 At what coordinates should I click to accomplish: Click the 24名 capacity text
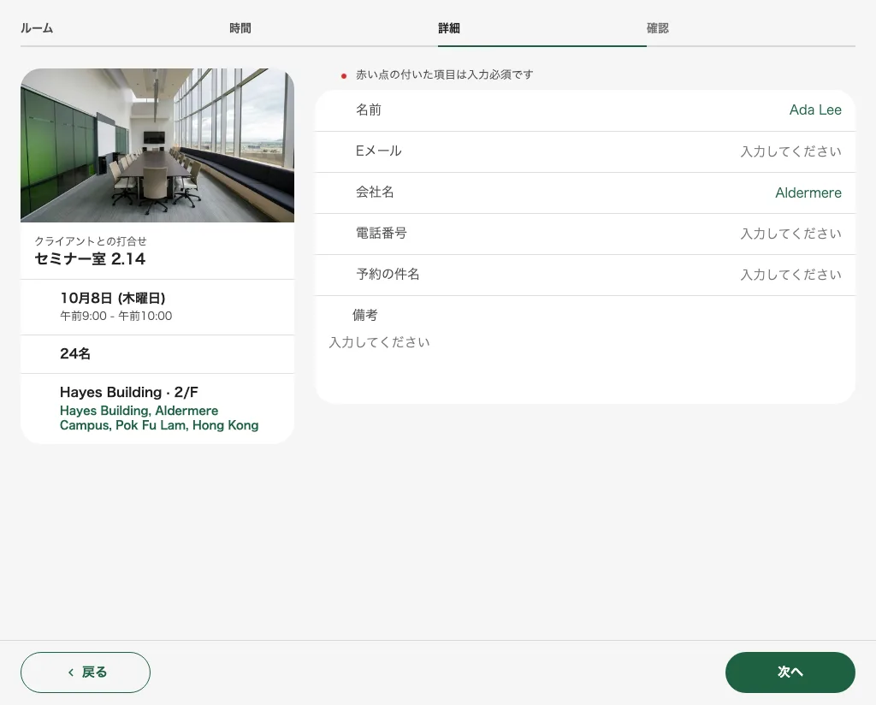75,353
